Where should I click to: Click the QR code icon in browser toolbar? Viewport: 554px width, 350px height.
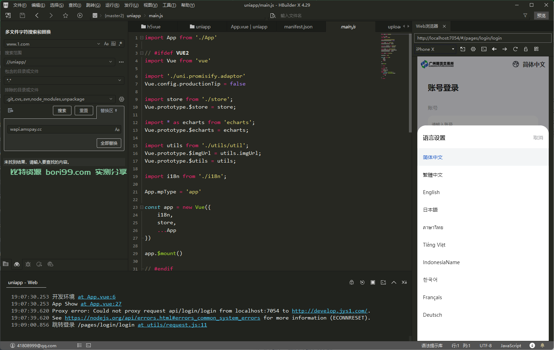tap(536, 49)
